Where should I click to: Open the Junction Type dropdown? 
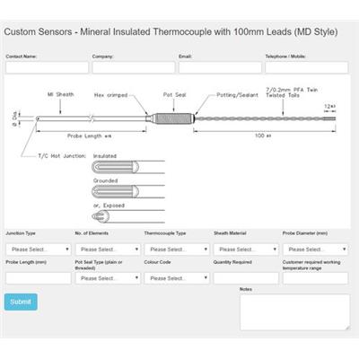39,250
